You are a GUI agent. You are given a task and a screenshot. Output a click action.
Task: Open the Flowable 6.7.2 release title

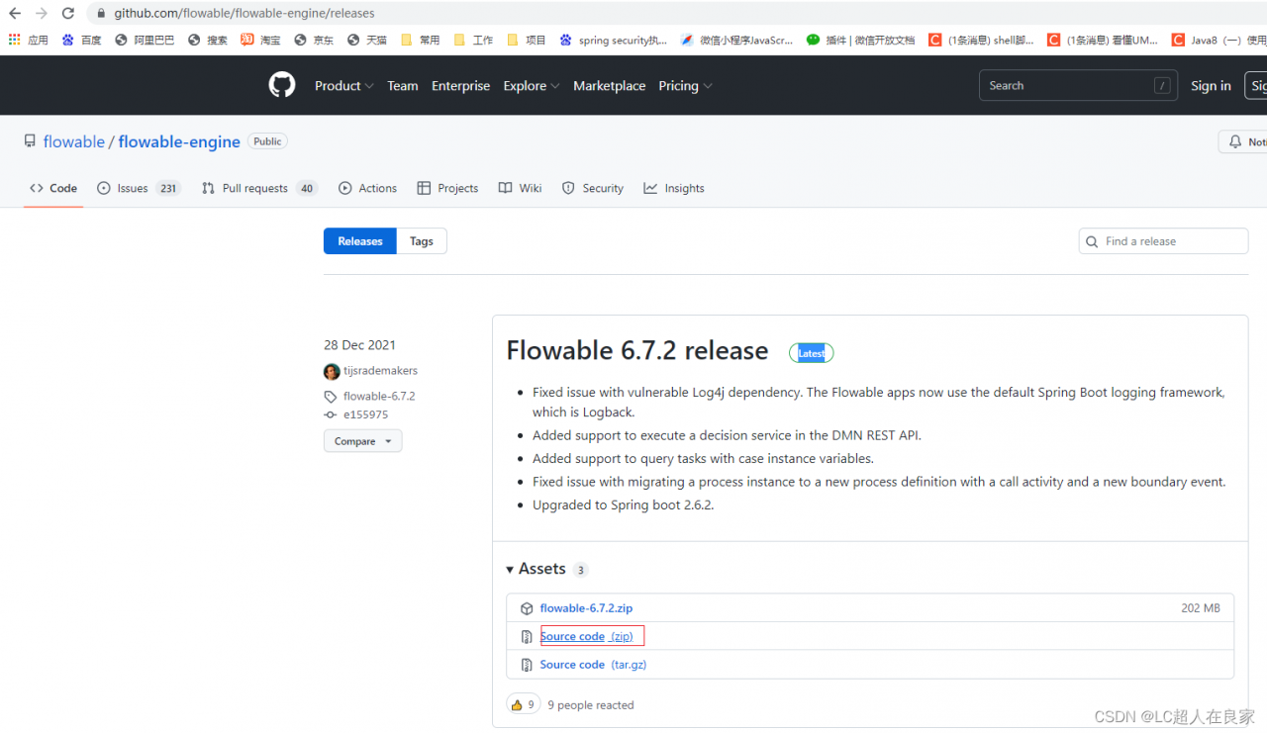click(637, 351)
